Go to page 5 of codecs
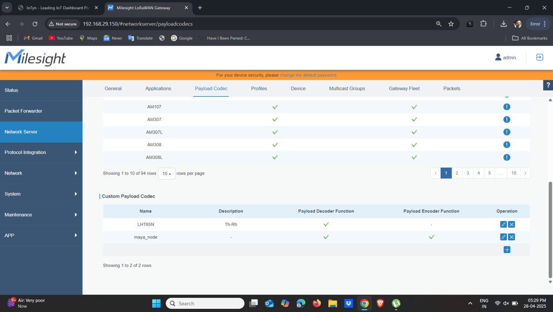 489,173
